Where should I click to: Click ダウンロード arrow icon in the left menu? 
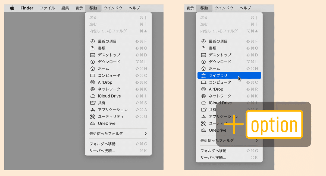[x=92, y=62]
